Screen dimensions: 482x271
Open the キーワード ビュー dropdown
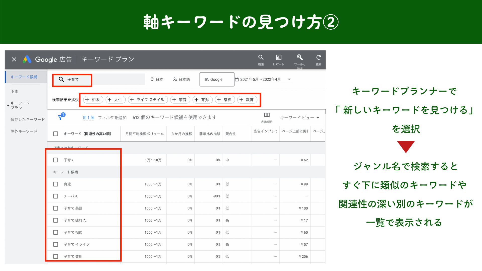coord(299,118)
